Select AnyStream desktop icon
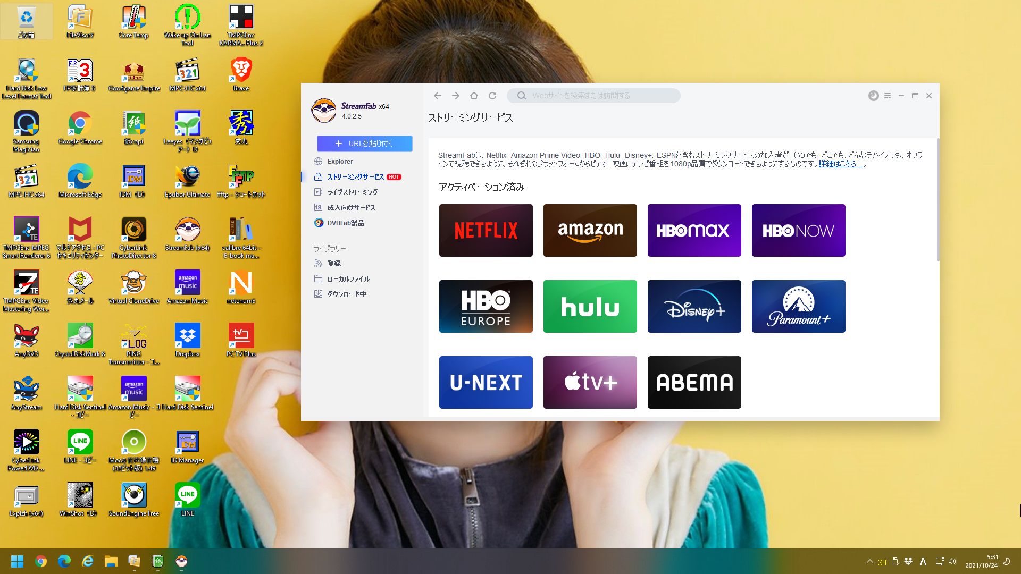Viewport: 1021px width, 574px height. (x=26, y=394)
